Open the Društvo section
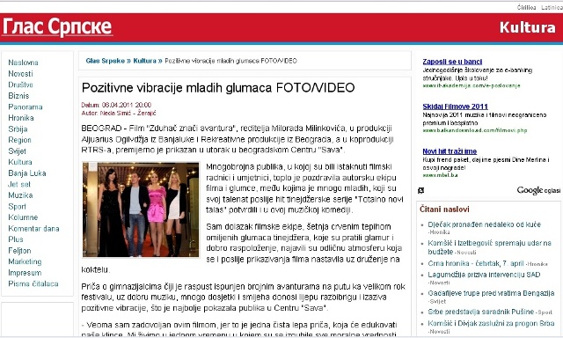This screenshot has width=563, height=338. pyautogui.click(x=20, y=84)
